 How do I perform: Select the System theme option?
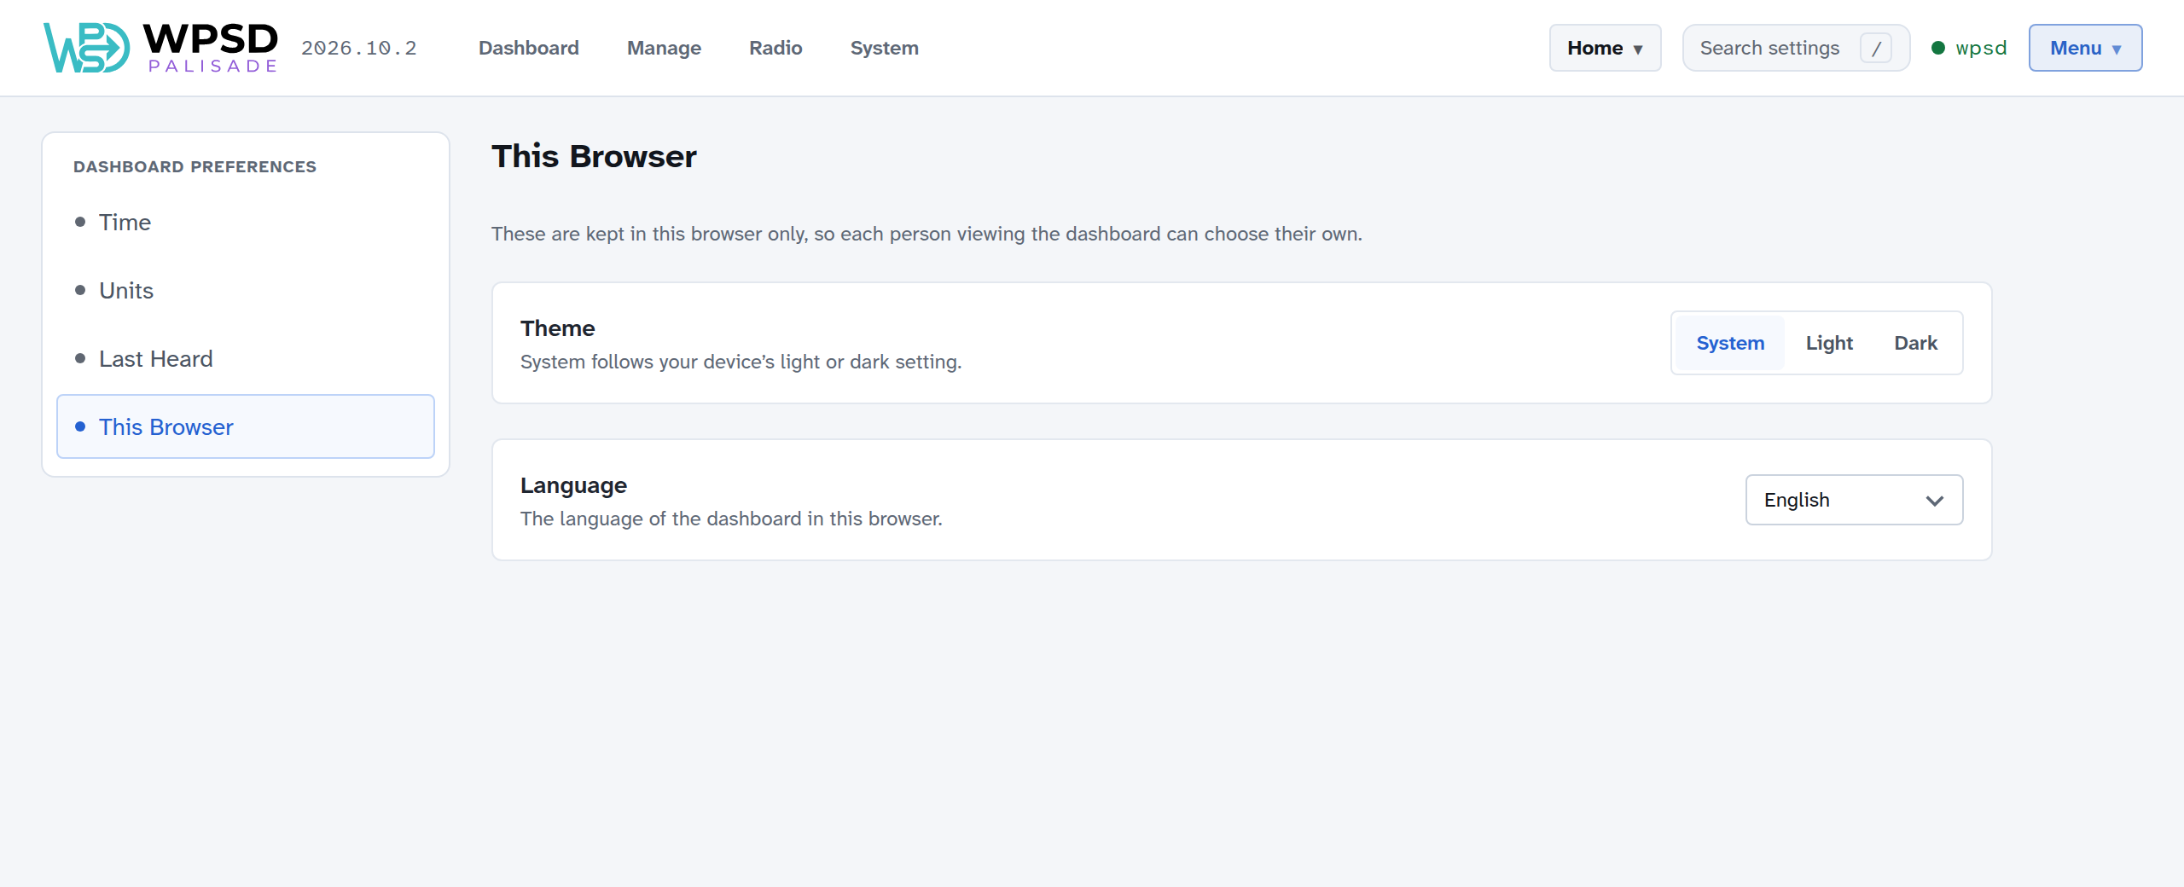point(1730,343)
